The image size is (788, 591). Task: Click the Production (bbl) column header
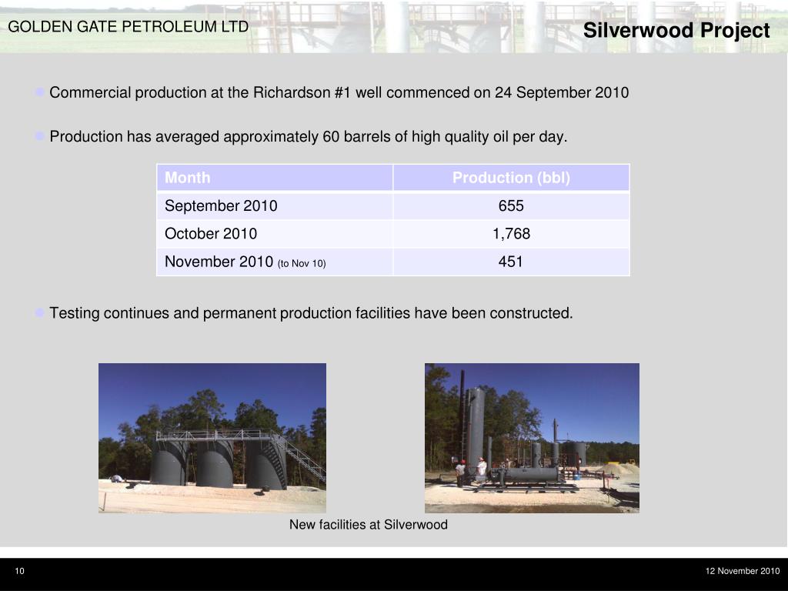click(511, 178)
